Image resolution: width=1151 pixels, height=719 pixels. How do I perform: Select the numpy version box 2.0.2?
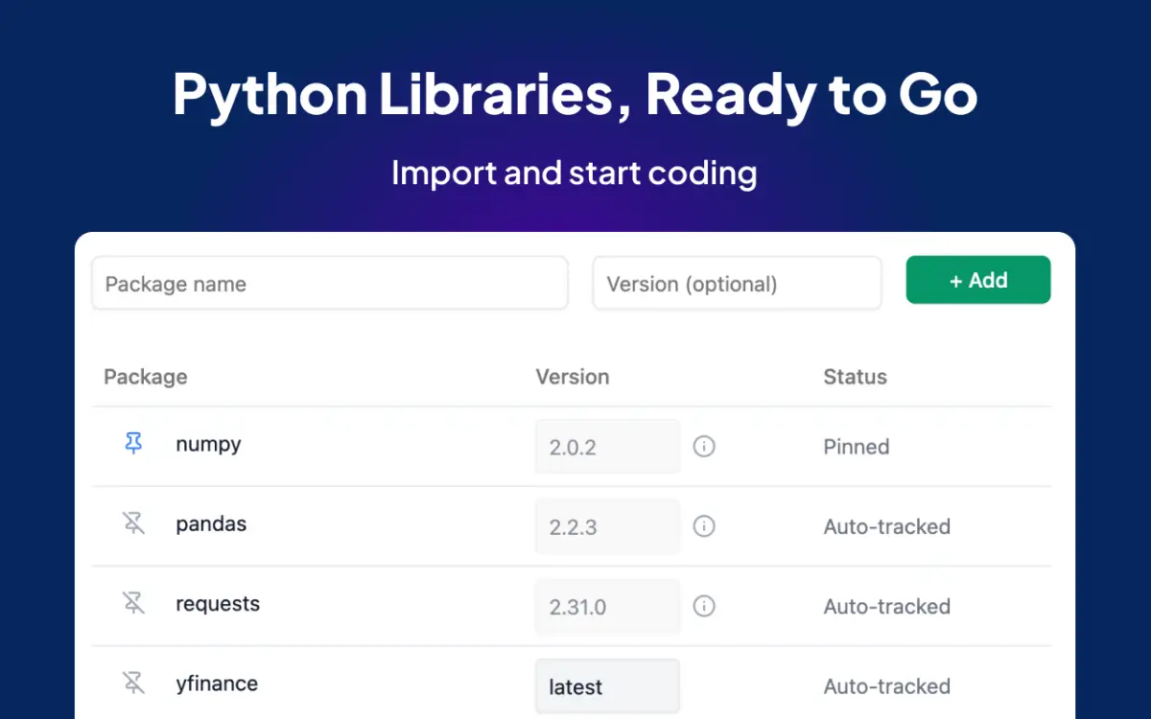click(x=608, y=447)
